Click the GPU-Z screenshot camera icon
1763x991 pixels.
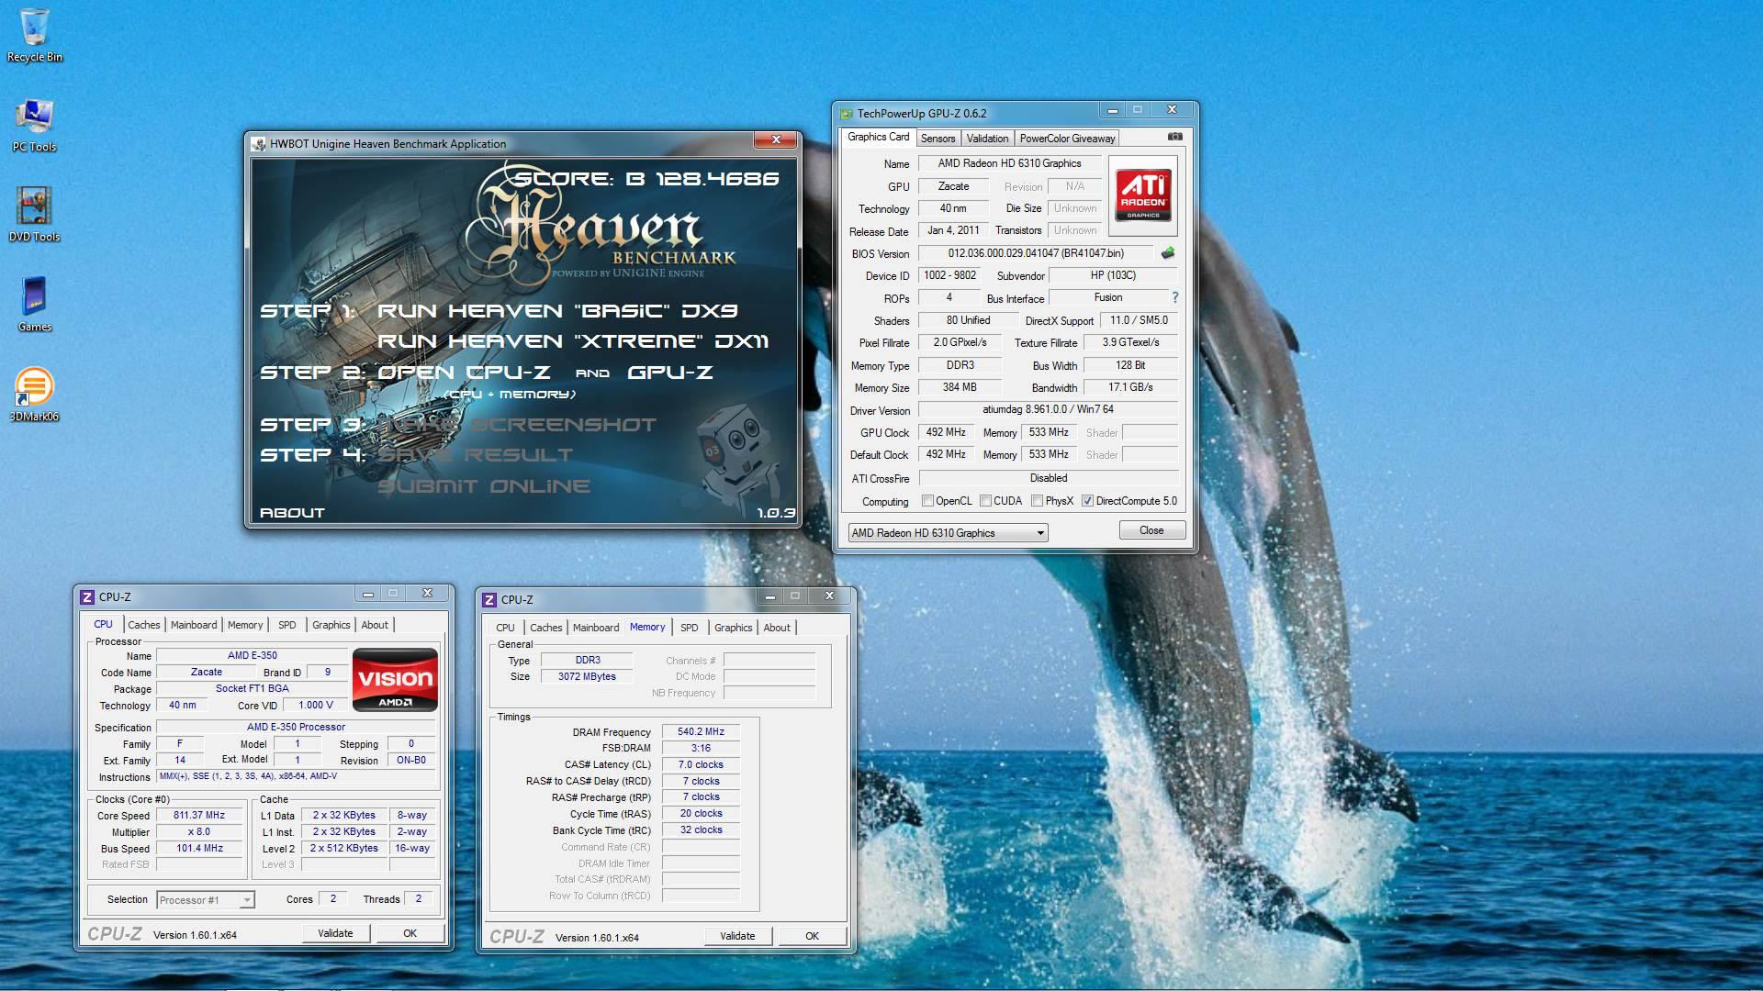click(1174, 137)
